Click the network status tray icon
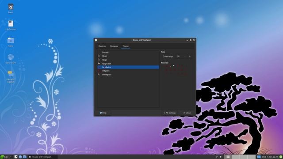This screenshot has width=283, height=159. point(217,157)
